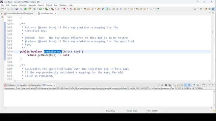Open Back navigation history dropdown arrow
This screenshot has height=121, width=216.
(147, 9)
